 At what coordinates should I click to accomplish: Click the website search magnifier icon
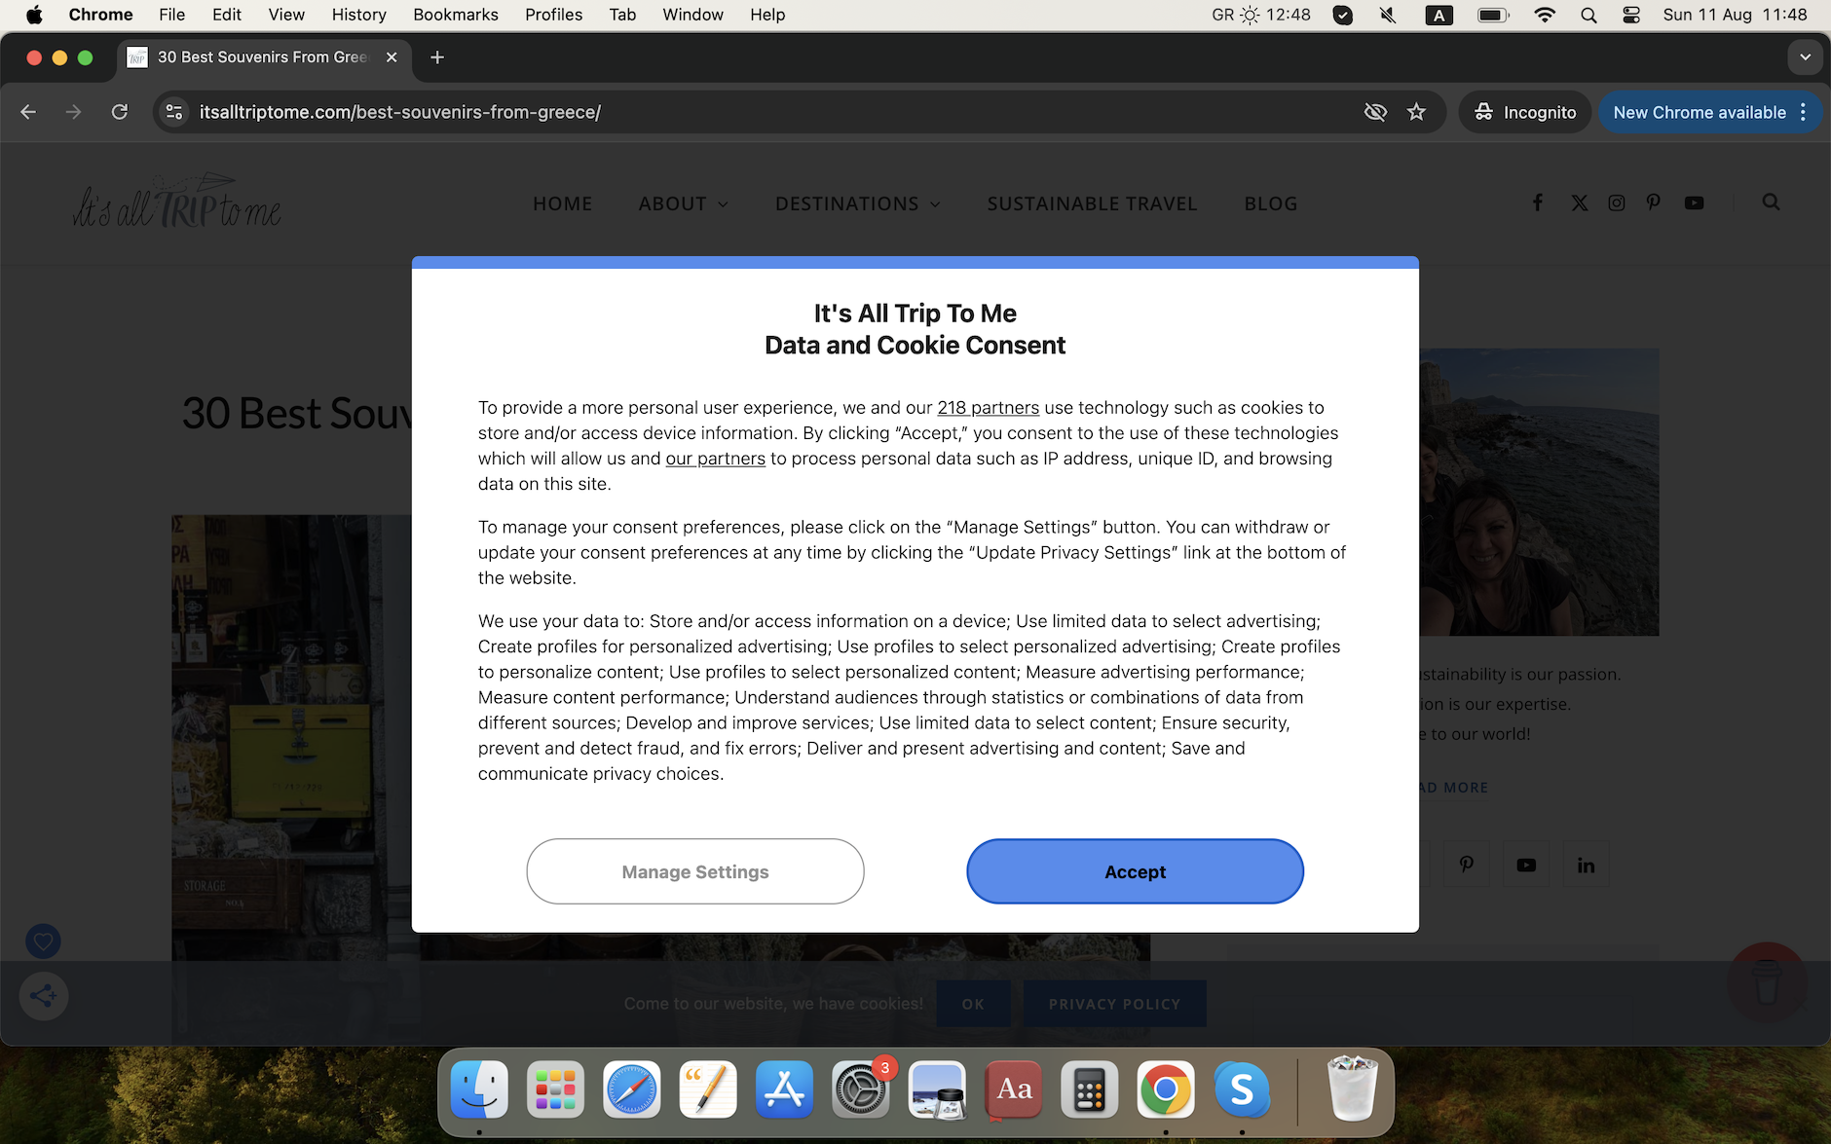1771,202
